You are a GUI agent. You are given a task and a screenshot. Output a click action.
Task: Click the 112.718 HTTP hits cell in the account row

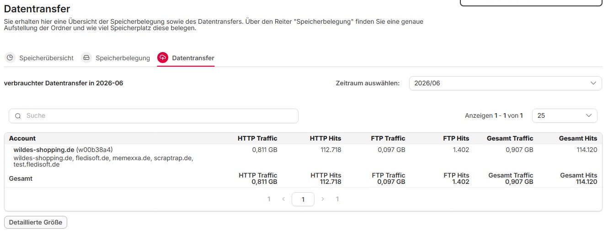coord(331,150)
